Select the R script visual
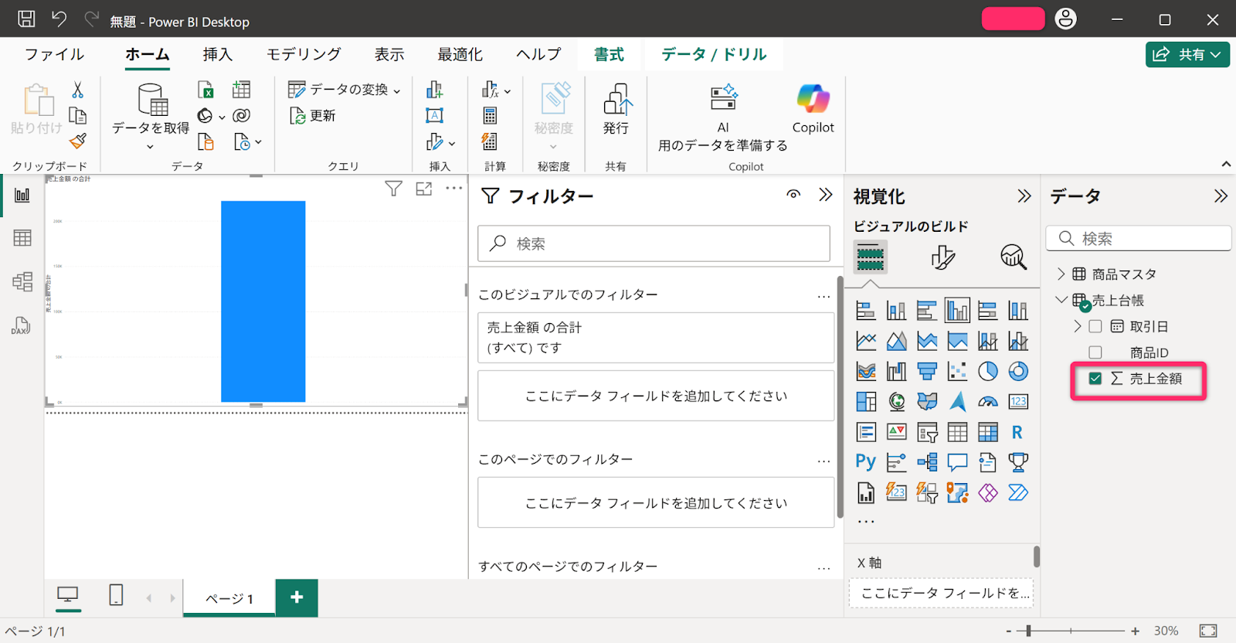The image size is (1236, 643). click(1018, 432)
